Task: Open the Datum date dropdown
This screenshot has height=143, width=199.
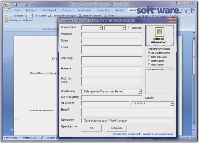Action: click(x=172, y=104)
